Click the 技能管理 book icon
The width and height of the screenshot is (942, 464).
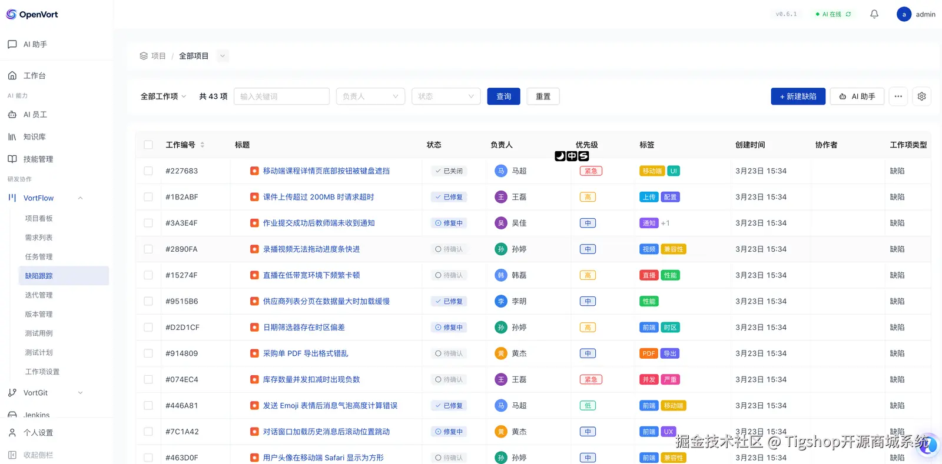pyautogui.click(x=12, y=159)
